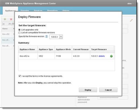This screenshot has width=140, height=111.
Task: Click the administrator password field
Action: tap(113, 98)
